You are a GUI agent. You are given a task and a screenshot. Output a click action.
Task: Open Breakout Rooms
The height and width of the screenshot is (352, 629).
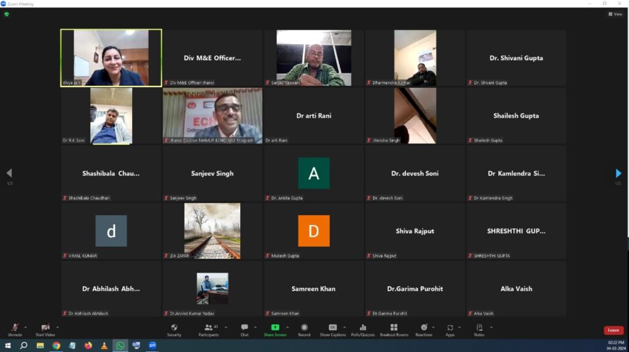coord(394,329)
